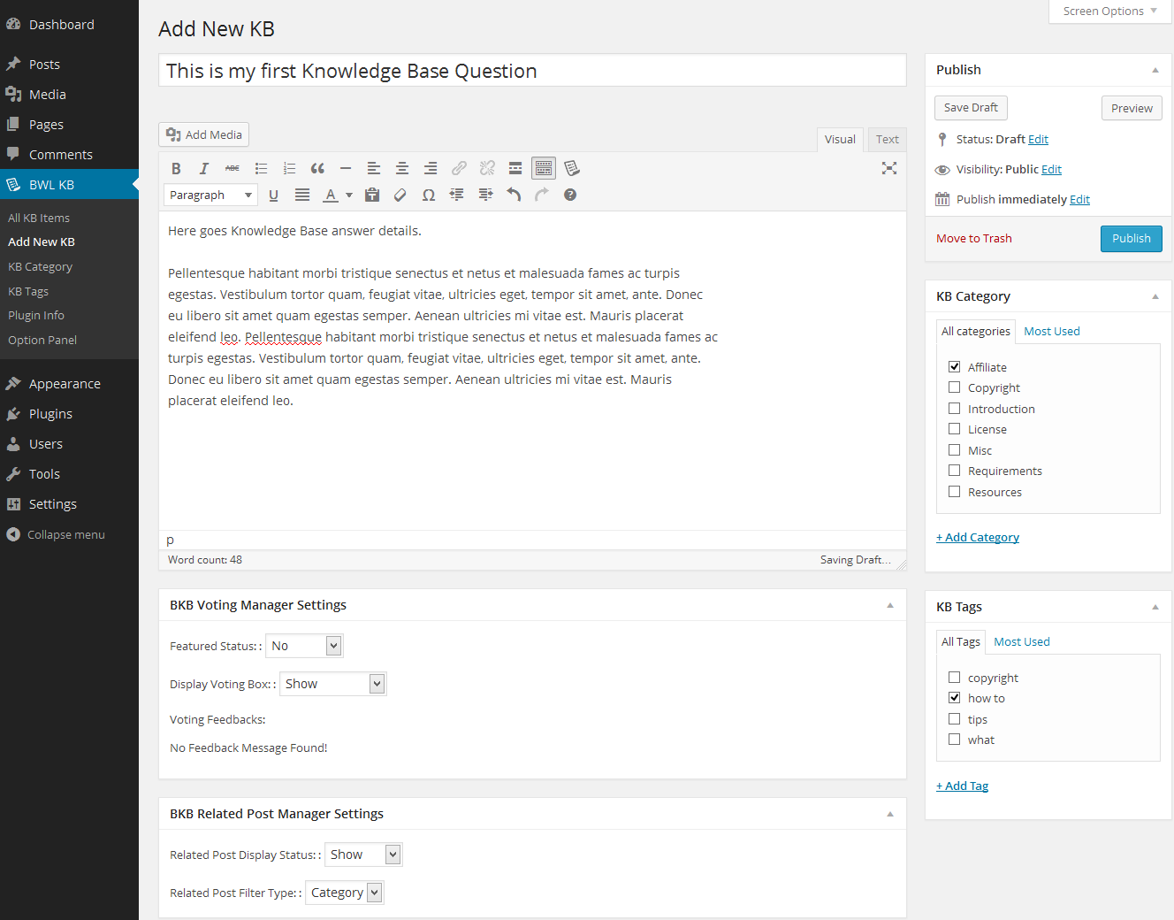Insert the Read More tag
The height and width of the screenshot is (920, 1174).
pyautogui.click(x=515, y=168)
